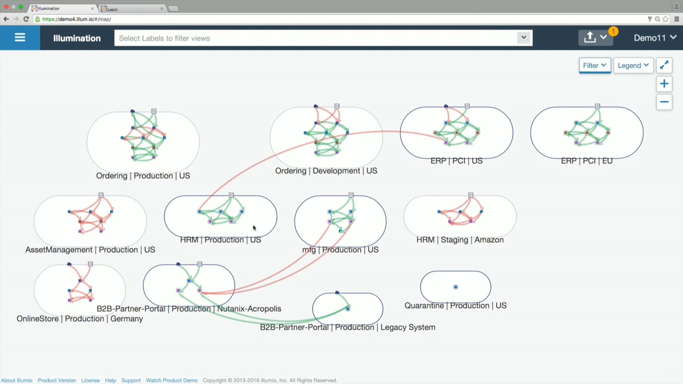Select the Ordering Development US group
The image size is (683, 384).
tap(326, 137)
